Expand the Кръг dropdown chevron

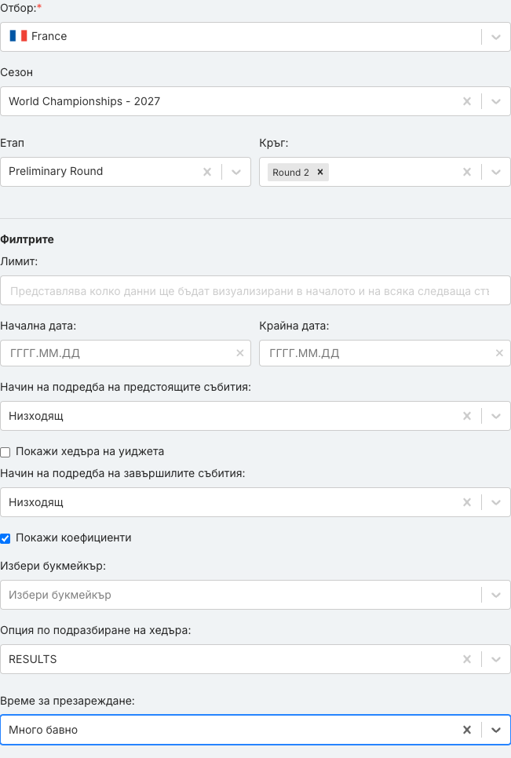[x=495, y=172]
